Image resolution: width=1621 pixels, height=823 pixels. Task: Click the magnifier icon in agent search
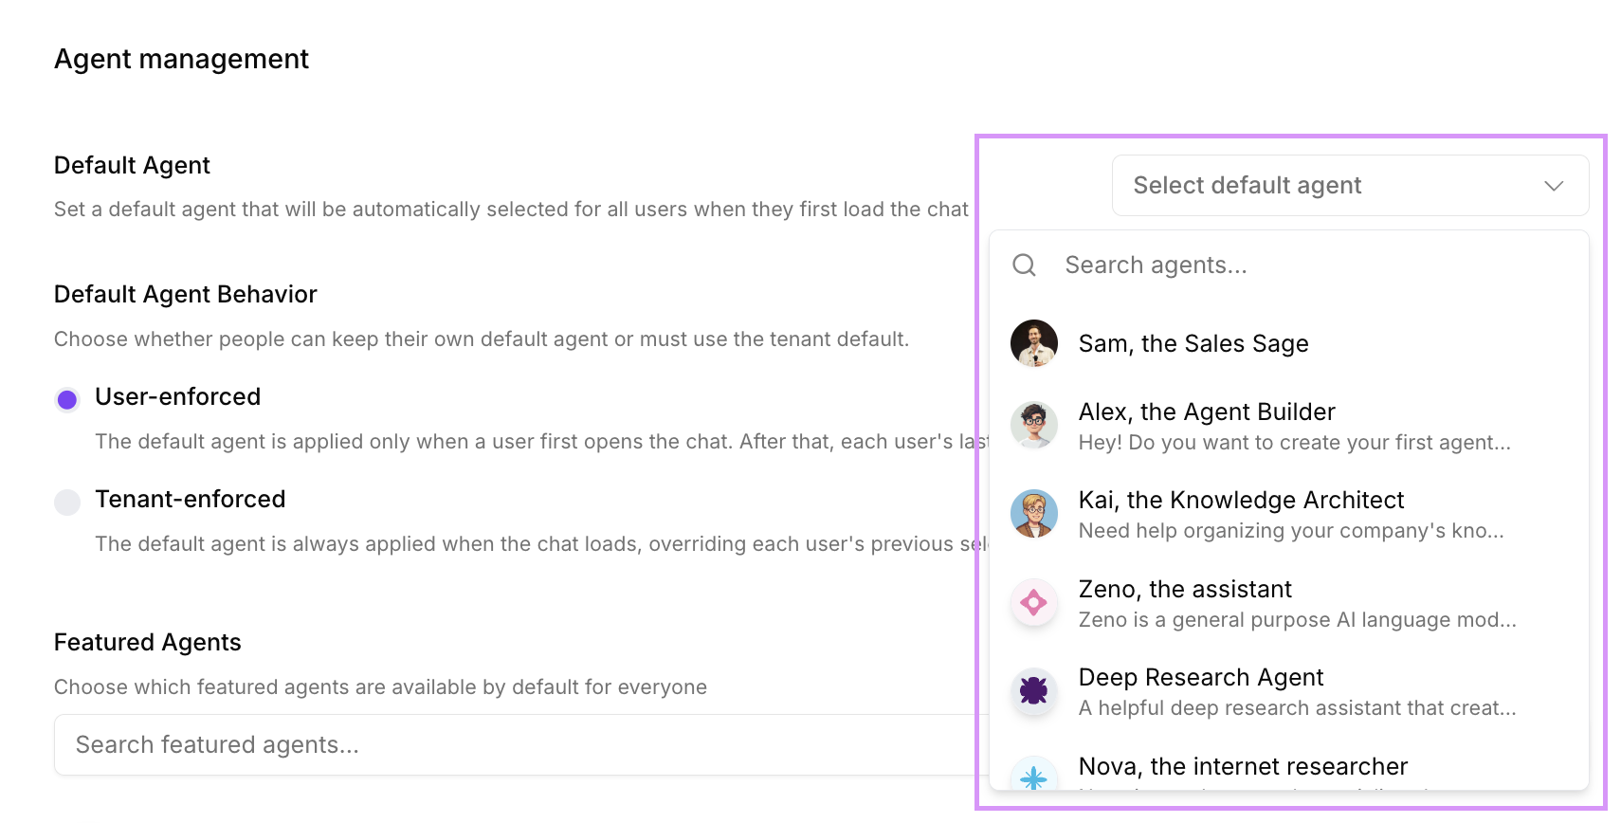[x=1024, y=265]
